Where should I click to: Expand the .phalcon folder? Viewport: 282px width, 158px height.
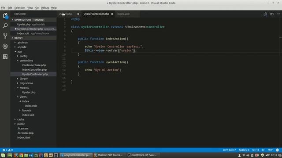point(15,43)
